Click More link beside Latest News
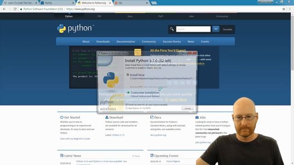Screen dimensions: 294x165 tap(136, 156)
